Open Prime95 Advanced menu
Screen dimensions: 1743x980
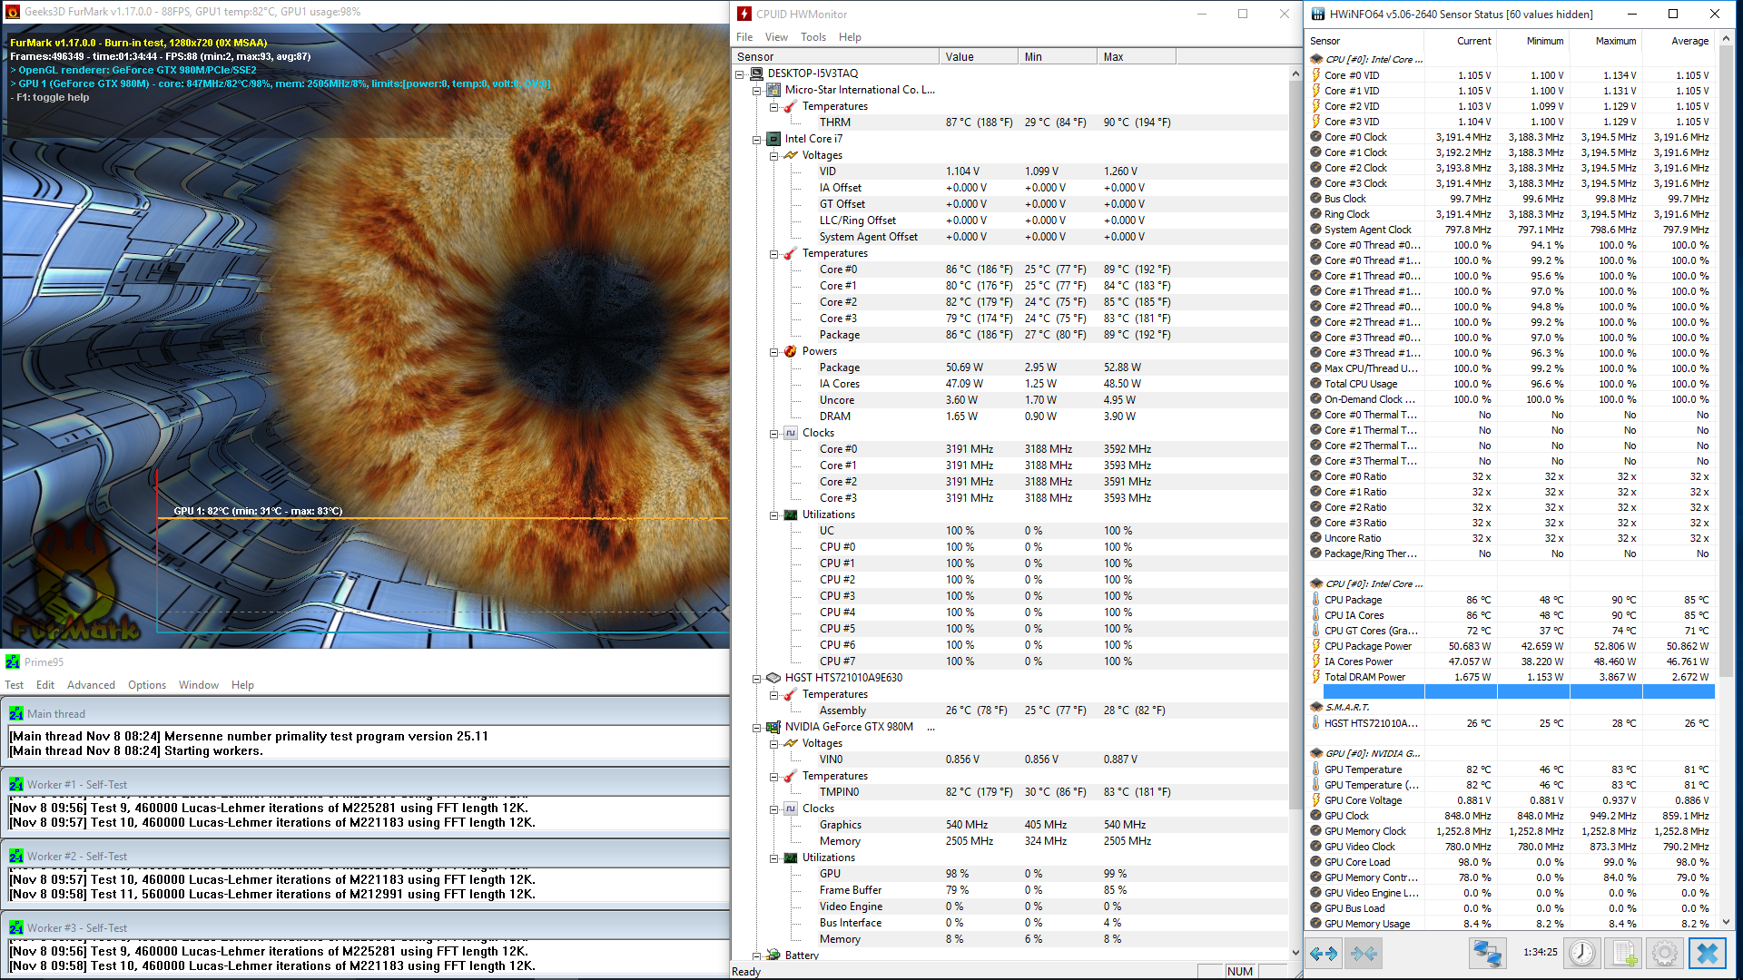coord(91,685)
